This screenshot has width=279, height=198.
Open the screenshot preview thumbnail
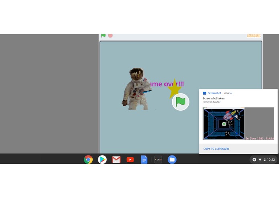[238, 123]
